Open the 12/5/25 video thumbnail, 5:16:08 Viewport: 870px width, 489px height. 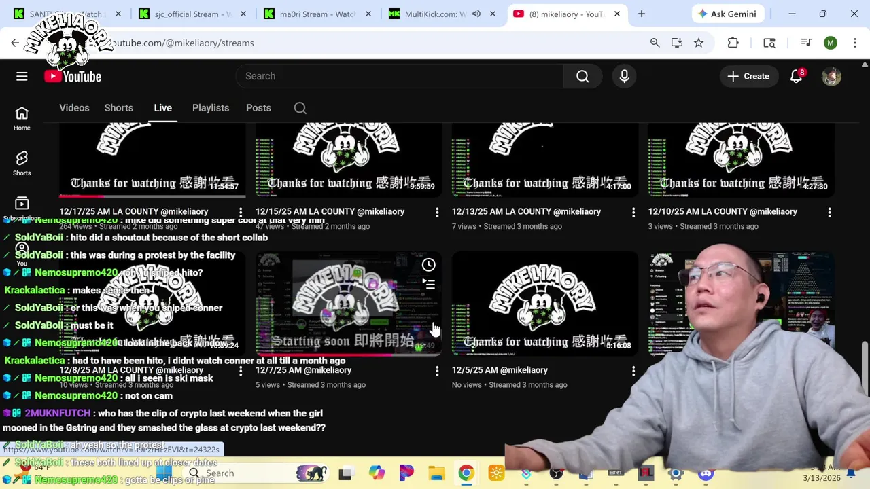(x=545, y=304)
